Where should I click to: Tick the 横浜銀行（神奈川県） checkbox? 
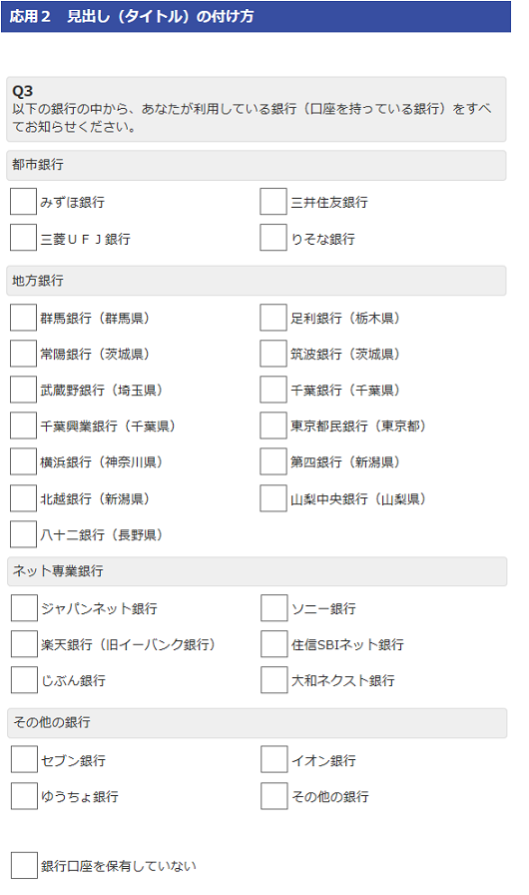coord(23,461)
